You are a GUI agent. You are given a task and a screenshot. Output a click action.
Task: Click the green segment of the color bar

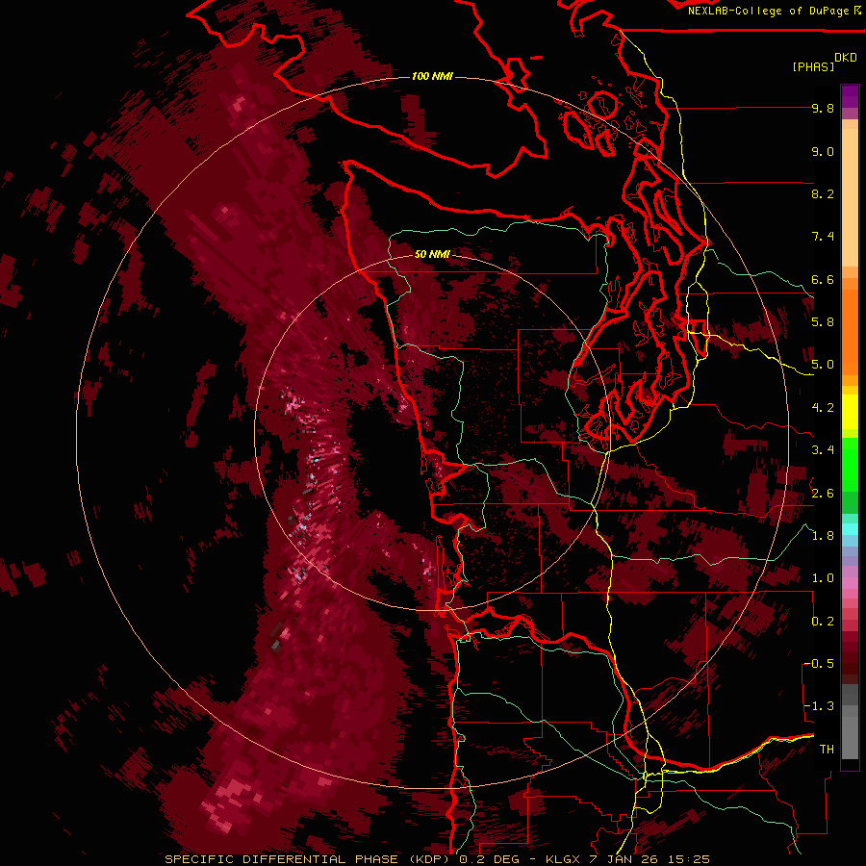click(850, 464)
